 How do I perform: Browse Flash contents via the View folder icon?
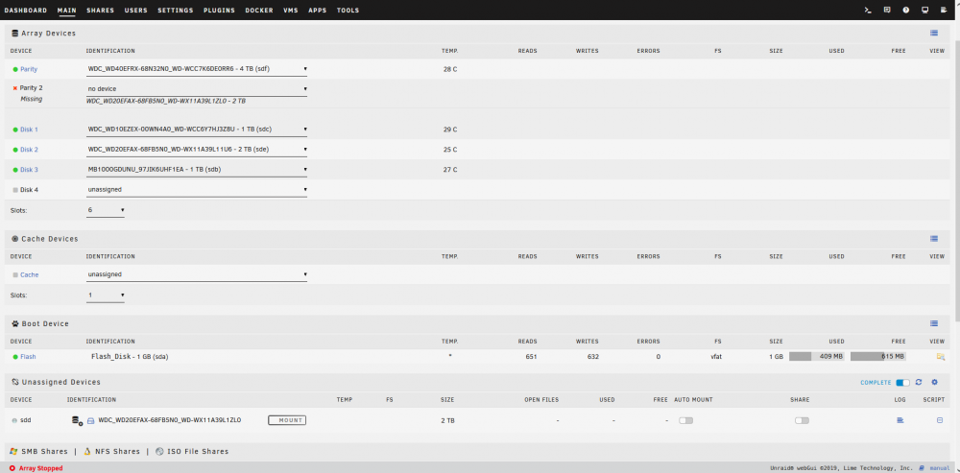[x=940, y=356]
